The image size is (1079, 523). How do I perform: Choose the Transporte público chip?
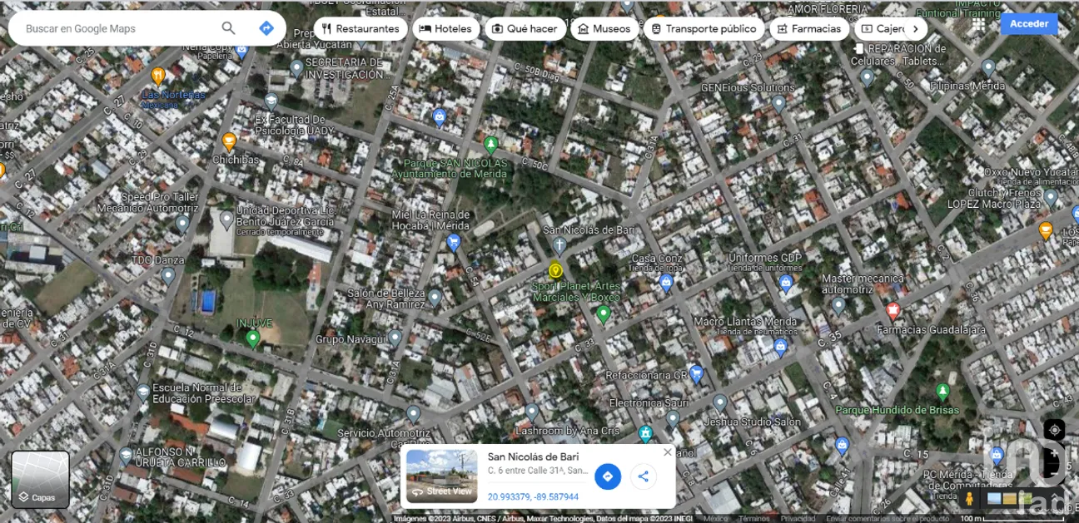[704, 28]
